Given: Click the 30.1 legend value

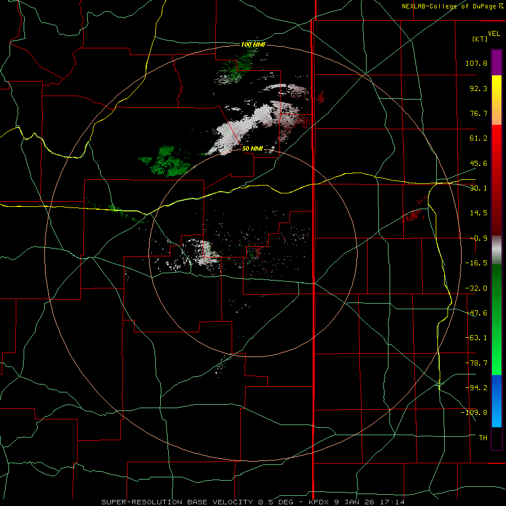Looking at the screenshot, I should [478, 188].
